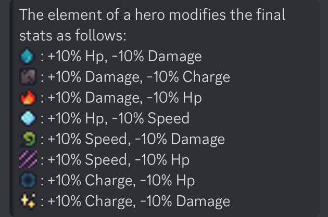The height and width of the screenshot is (217, 328).
Task: Click the text '+10% Hp, -10% Speed'
Action: pos(119,119)
